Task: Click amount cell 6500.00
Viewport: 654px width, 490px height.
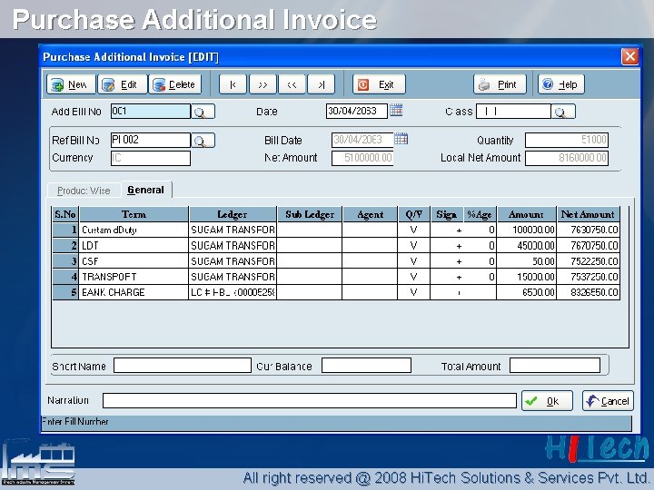Action: coord(526,292)
